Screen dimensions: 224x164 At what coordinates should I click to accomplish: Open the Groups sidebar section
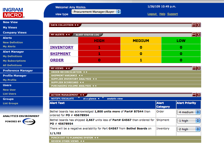pyautogui.click(x=8, y=99)
